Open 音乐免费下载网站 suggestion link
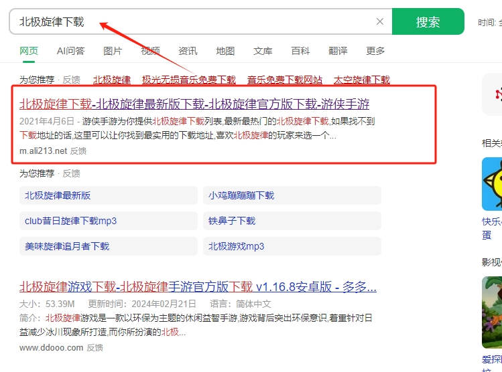502x372 pixels. click(x=285, y=80)
